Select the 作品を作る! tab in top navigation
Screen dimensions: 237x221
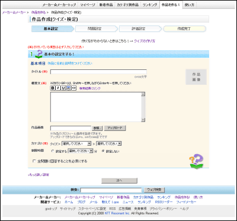point(171,5)
